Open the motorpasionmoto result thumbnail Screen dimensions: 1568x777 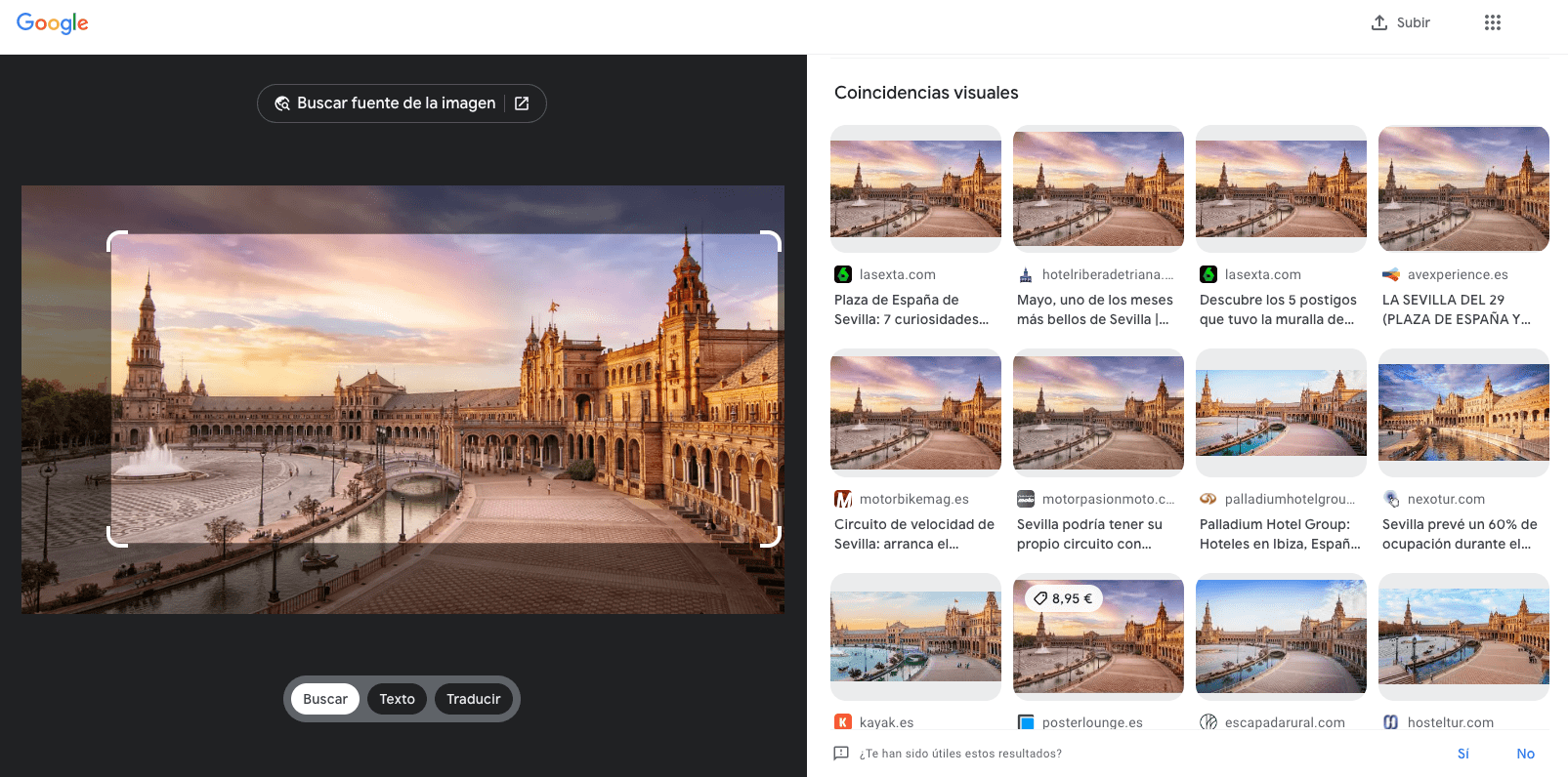[x=1098, y=413]
